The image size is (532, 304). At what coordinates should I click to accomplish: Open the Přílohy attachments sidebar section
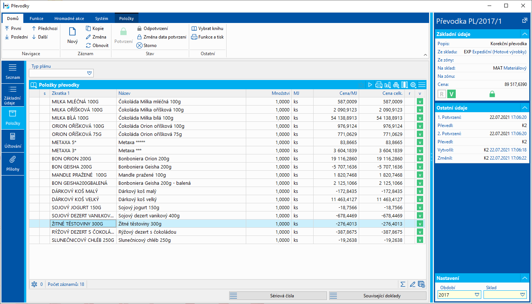[13, 164]
